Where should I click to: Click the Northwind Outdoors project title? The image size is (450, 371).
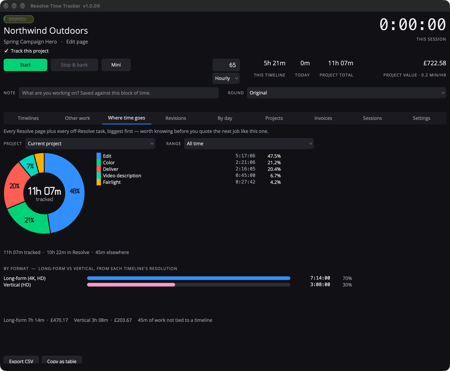click(x=46, y=31)
